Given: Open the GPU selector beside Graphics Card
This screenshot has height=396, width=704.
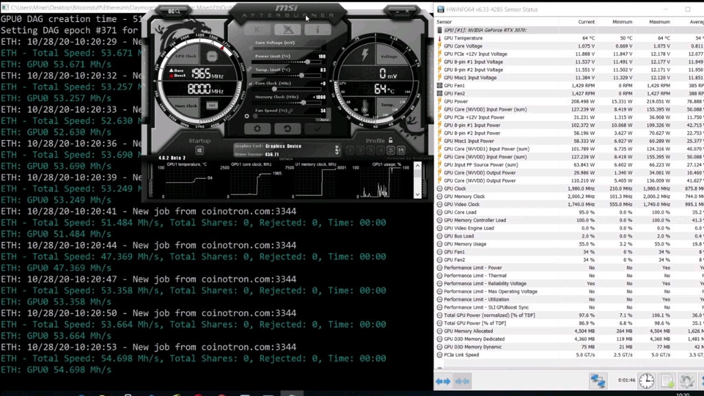Looking at the screenshot, I should [x=337, y=150].
